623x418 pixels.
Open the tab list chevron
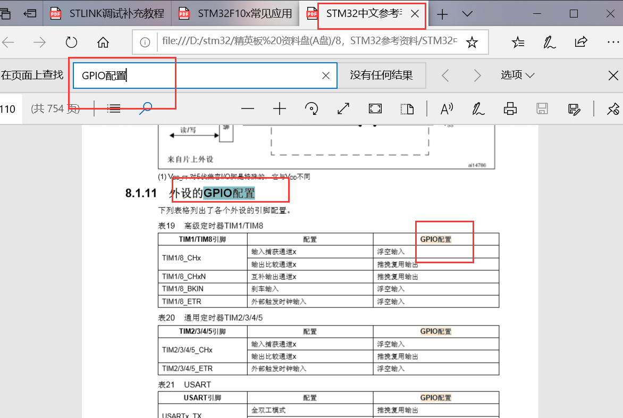coord(467,14)
